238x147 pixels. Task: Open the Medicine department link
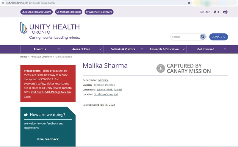tap(103, 80)
